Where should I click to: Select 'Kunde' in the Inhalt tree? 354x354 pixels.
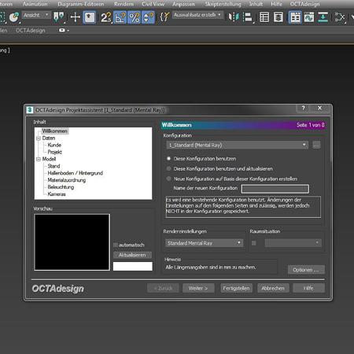point(54,145)
